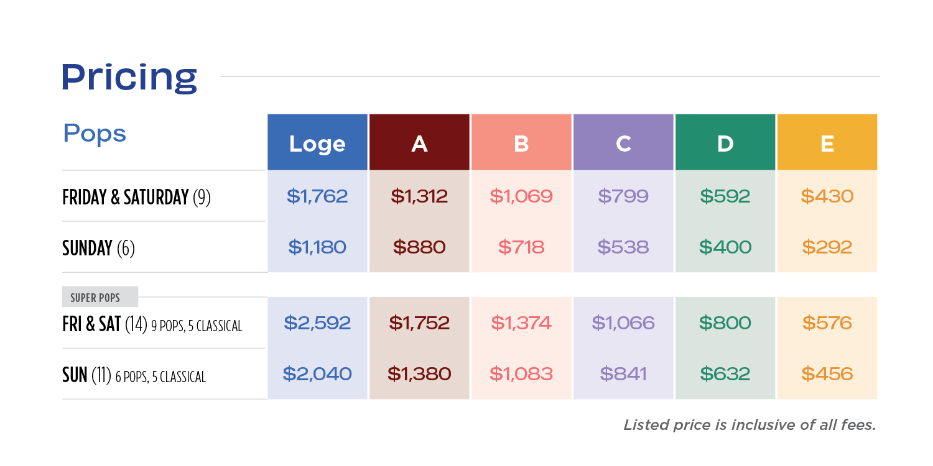
Task: Click the Pricing heading
Action: [129, 77]
